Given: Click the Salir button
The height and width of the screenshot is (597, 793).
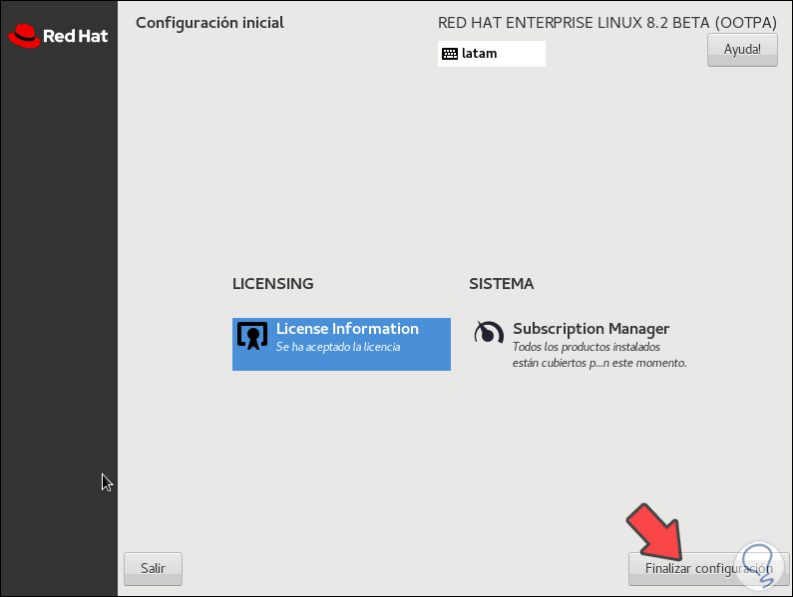Looking at the screenshot, I should click(153, 569).
